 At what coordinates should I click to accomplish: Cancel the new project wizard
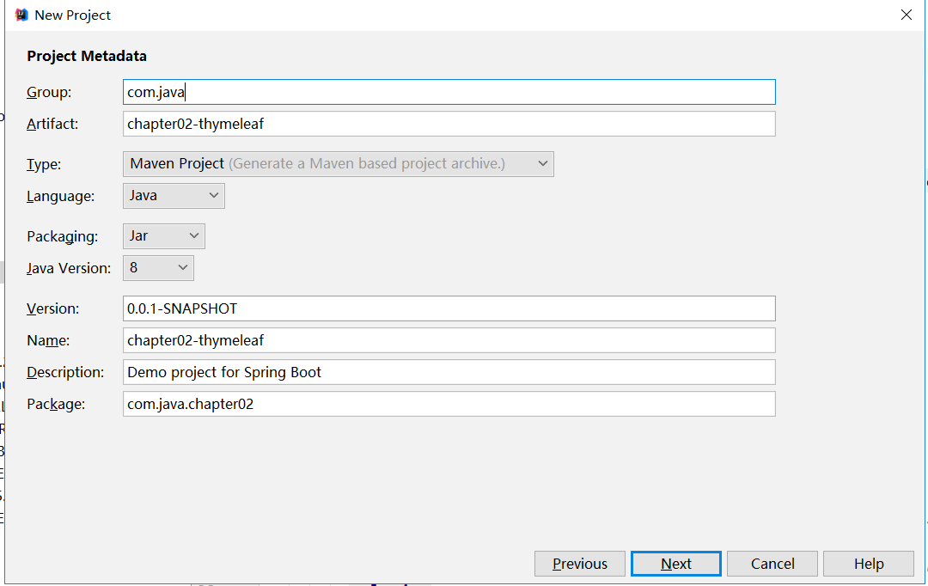tap(772, 564)
